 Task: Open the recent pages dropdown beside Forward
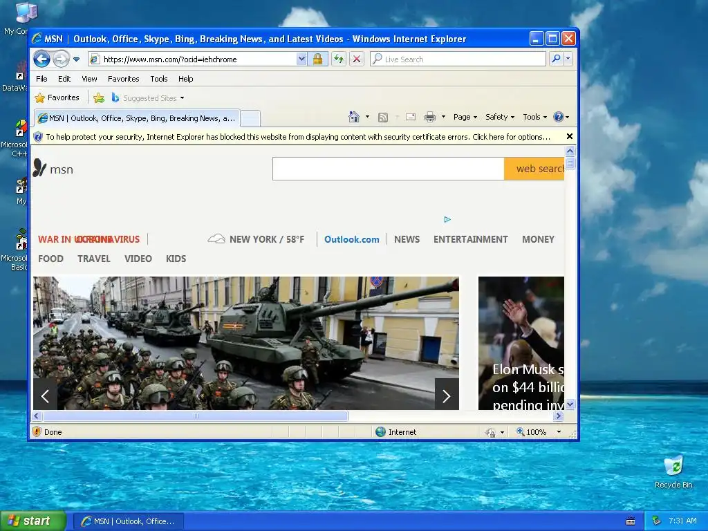point(76,59)
